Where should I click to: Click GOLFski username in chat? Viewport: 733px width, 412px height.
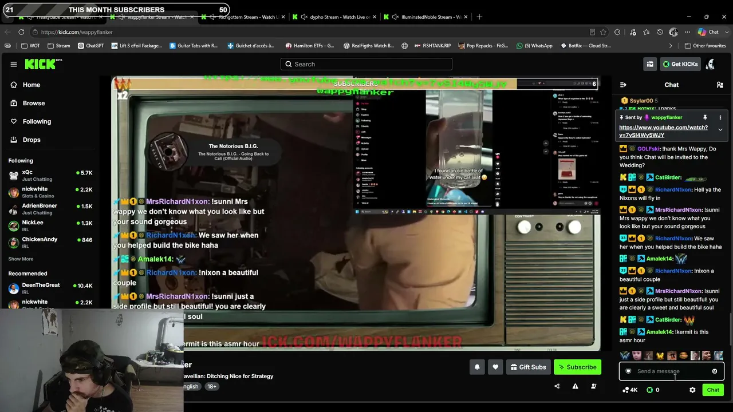coord(648,149)
